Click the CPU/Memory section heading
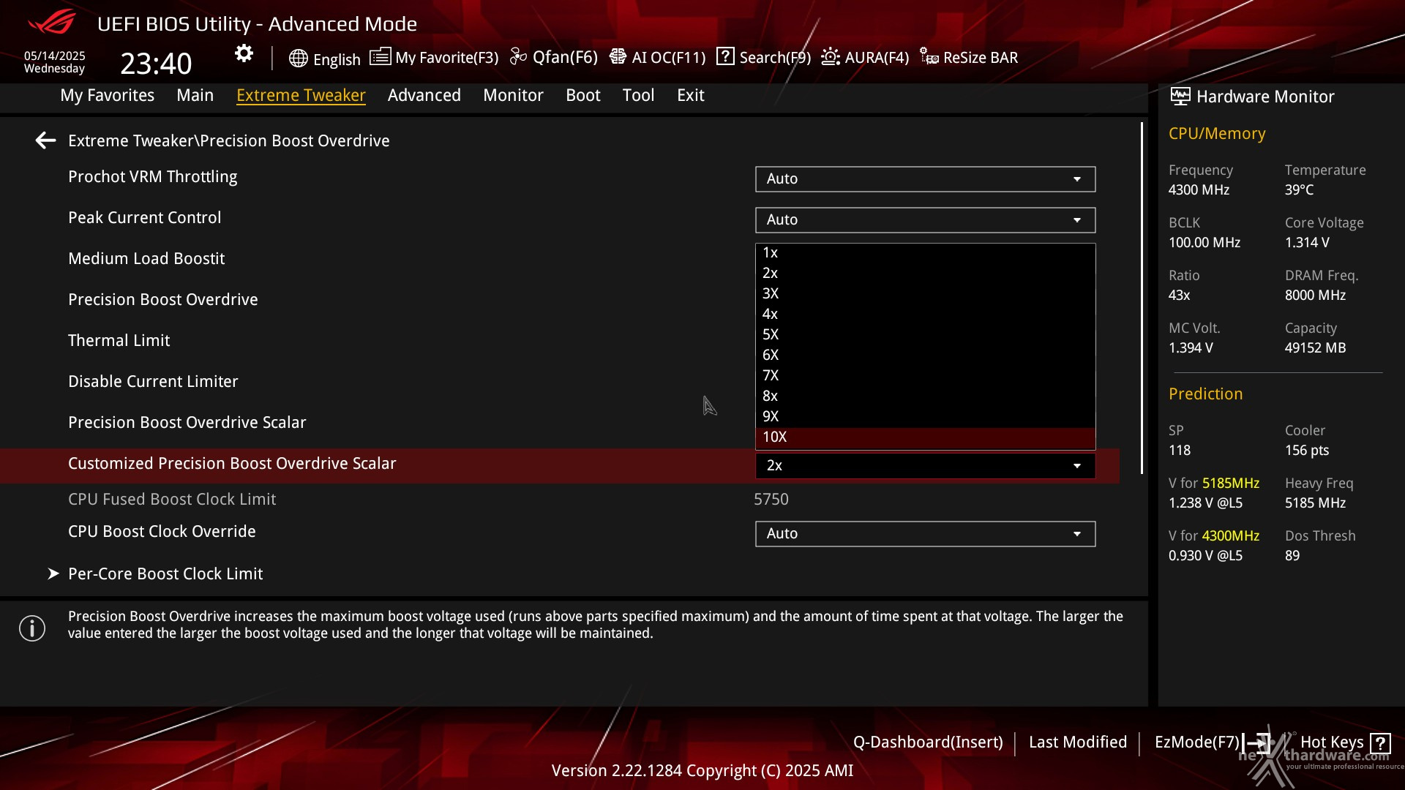The image size is (1405, 790). [x=1217, y=134]
